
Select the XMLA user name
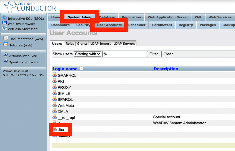pyautogui.click(x=63, y=111)
